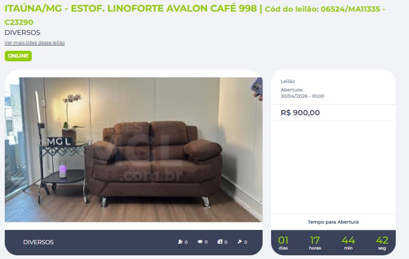Click the eye views icon
Viewport: 409px width, 259px height.
[200, 242]
